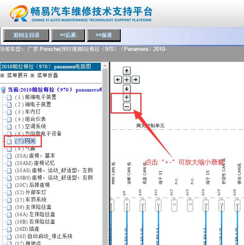Select (3) 车内灯 in the tree
This screenshot has height=245, width=244.
point(28,112)
